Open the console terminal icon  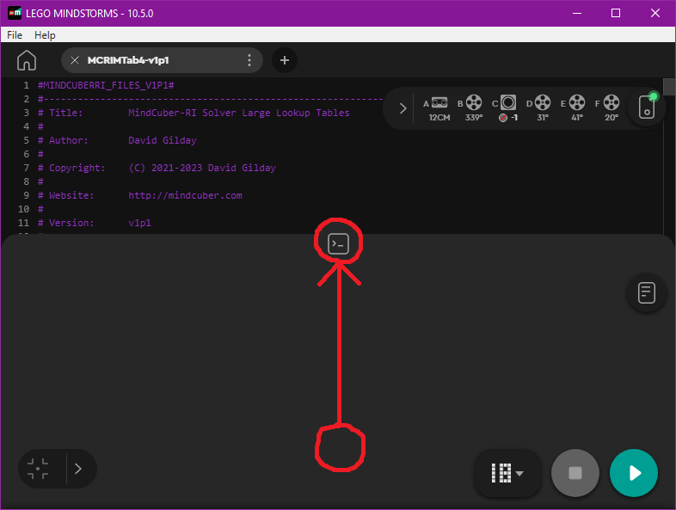click(x=339, y=244)
